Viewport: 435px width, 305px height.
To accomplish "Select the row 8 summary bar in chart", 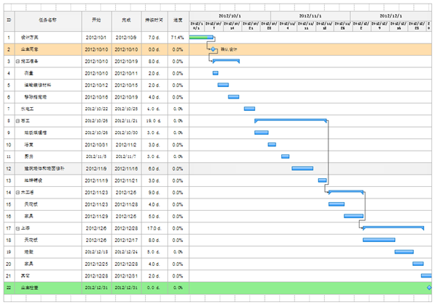I will click(x=291, y=120).
